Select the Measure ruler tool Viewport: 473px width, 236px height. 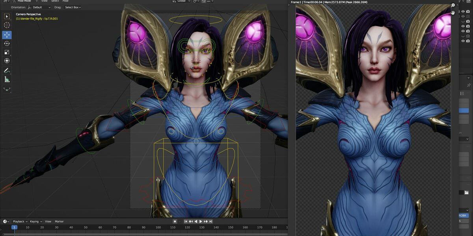(7, 79)
